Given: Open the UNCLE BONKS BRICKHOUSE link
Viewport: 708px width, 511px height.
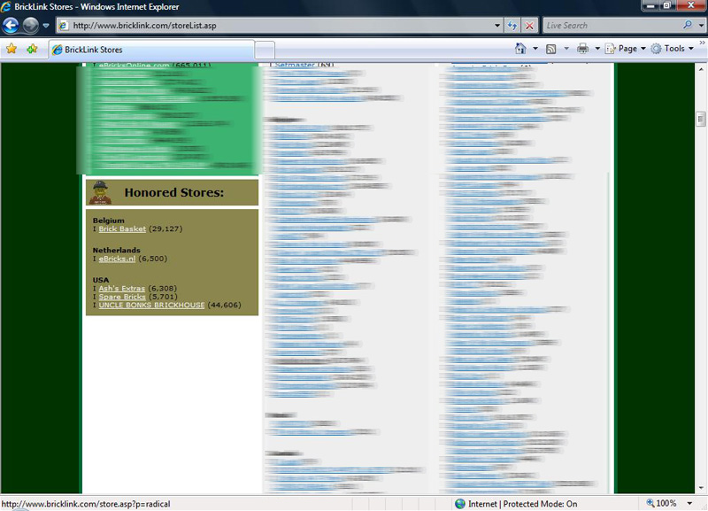Looking at the screenshot, I should [x=151, y=305].
